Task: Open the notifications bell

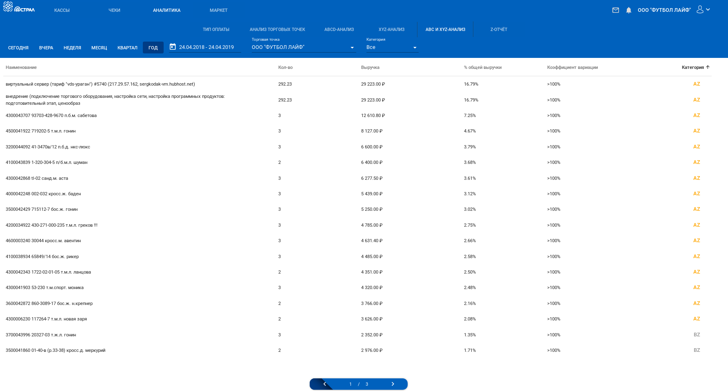Action: point(629,10)
